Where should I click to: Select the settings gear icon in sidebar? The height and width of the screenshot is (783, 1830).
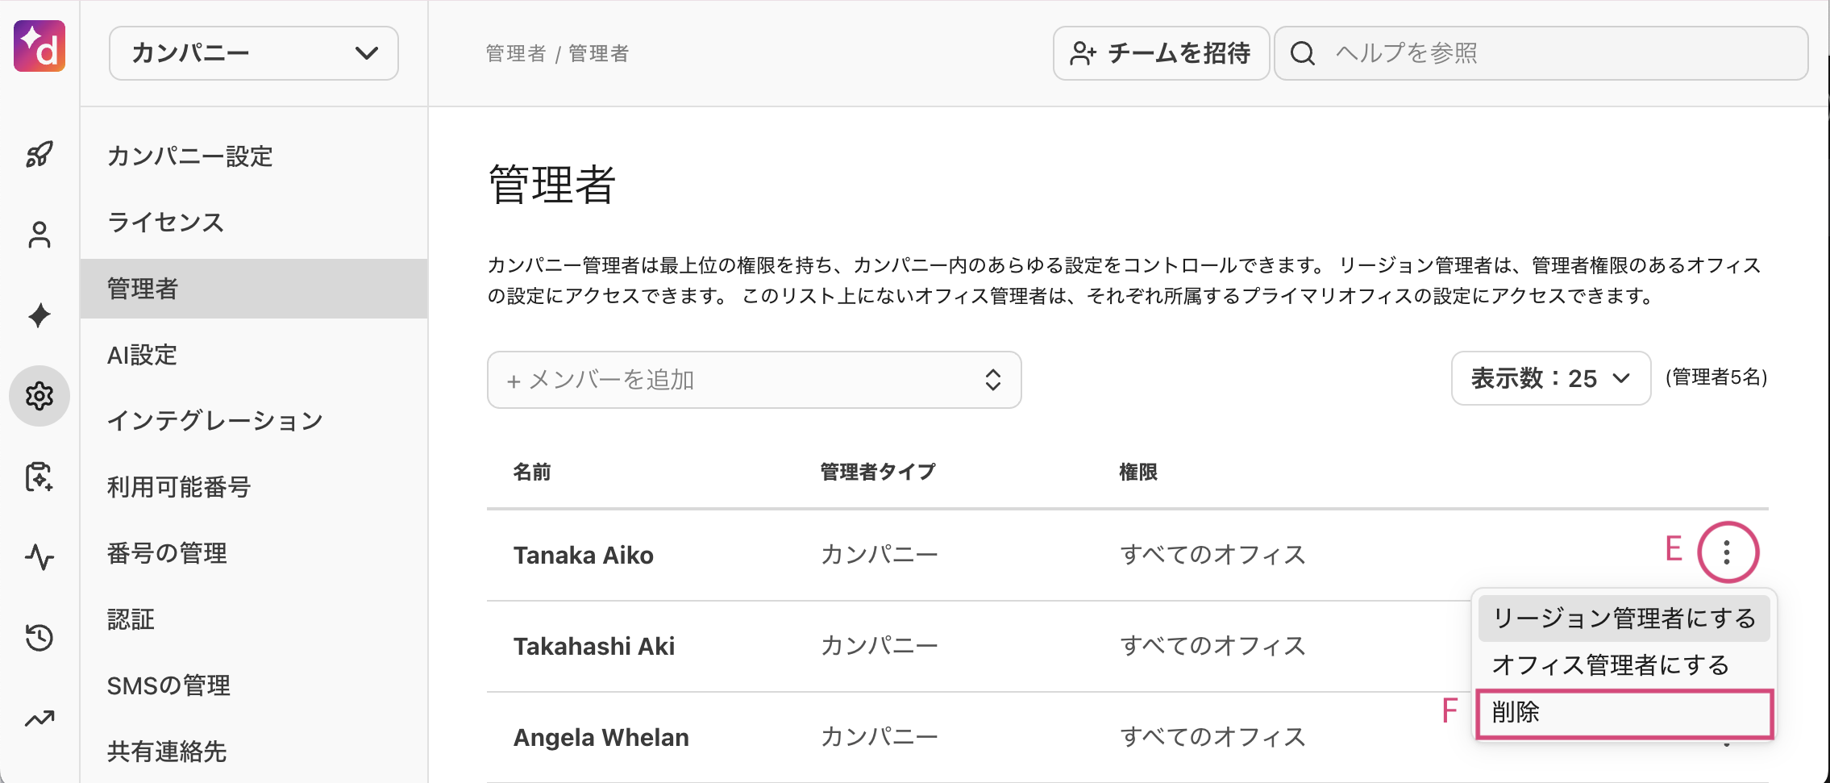tap(40, 396)
